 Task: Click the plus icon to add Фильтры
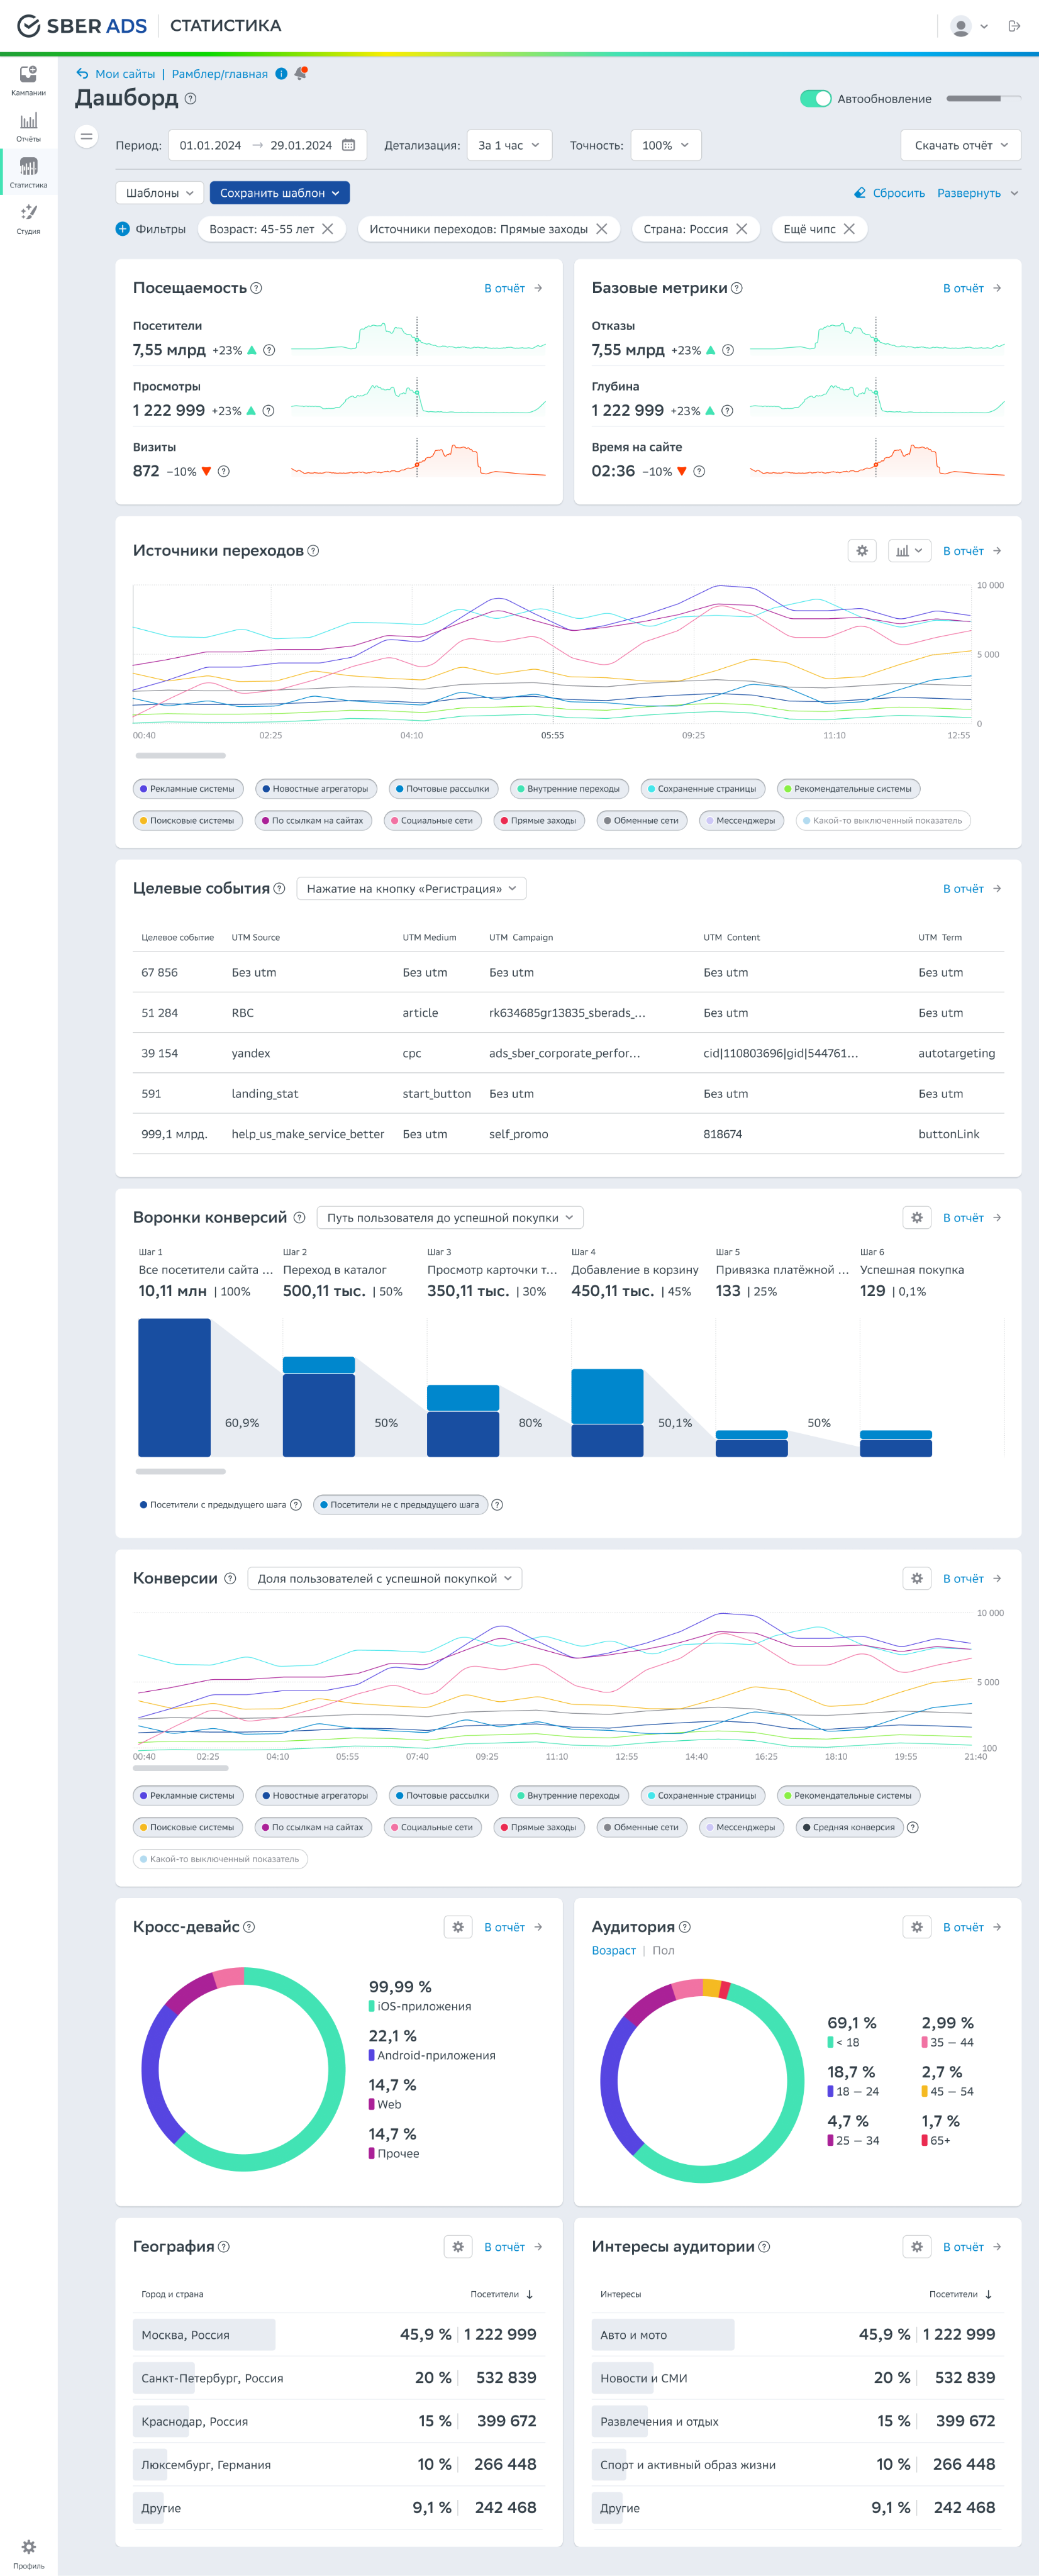pyautogui.click(x=122, y=229)
